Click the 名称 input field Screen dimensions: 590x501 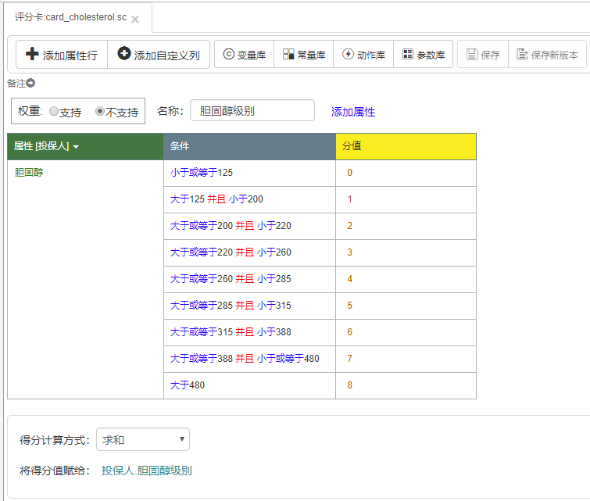[x=252, y=111]
